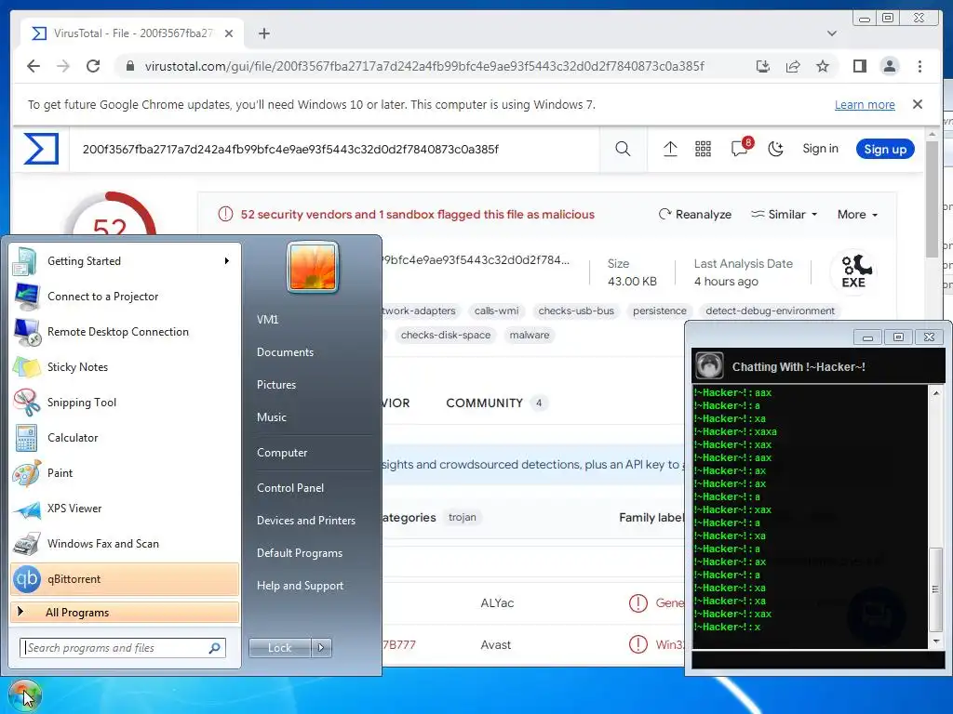Open Chrome three-dot menu
Viewport: 953px width, 714px height.
[x=919, y=66]
